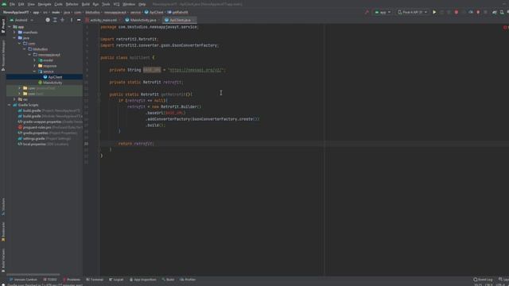This screenshot has height=286, width=509.
Task: Click the green Run app button
Action: tap(434, 13)
